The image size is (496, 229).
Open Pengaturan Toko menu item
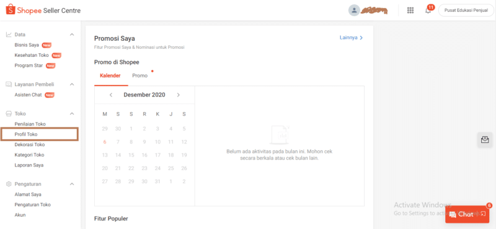(x=33, y=205)
